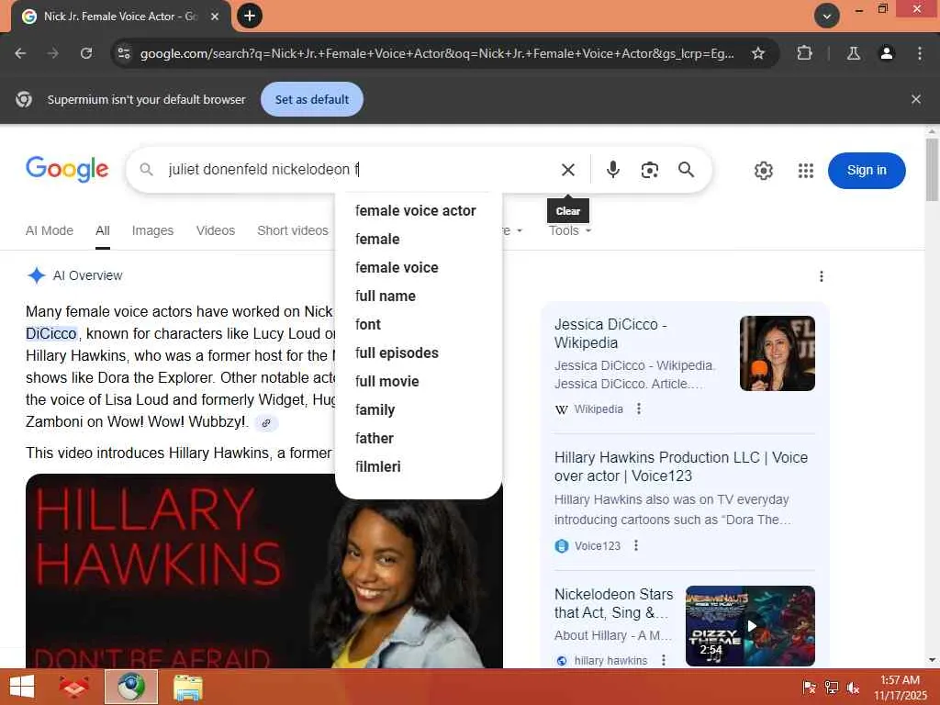Screen dimensions: 940x705
Task: Choose the "filmleri" suggestion
Action: coord(418,467)
